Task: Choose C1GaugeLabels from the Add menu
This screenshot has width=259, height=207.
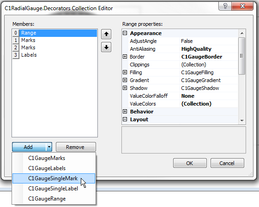Action: point(54,168)
